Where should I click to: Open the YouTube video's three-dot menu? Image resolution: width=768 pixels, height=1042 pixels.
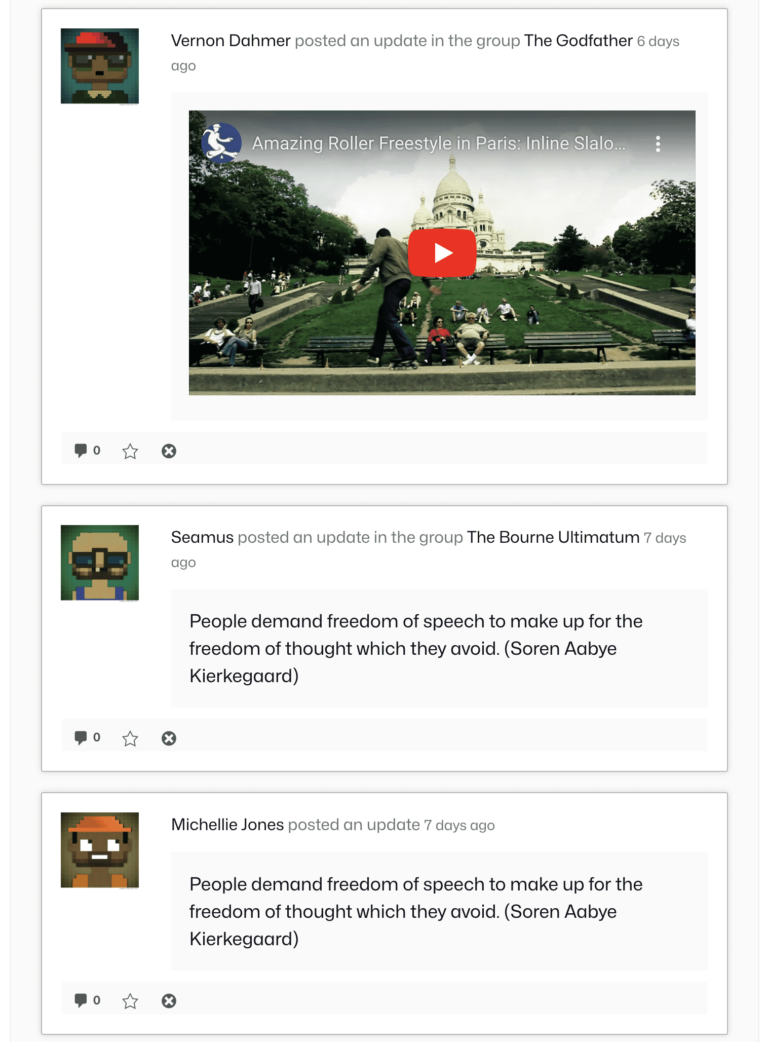pos(658,144)
